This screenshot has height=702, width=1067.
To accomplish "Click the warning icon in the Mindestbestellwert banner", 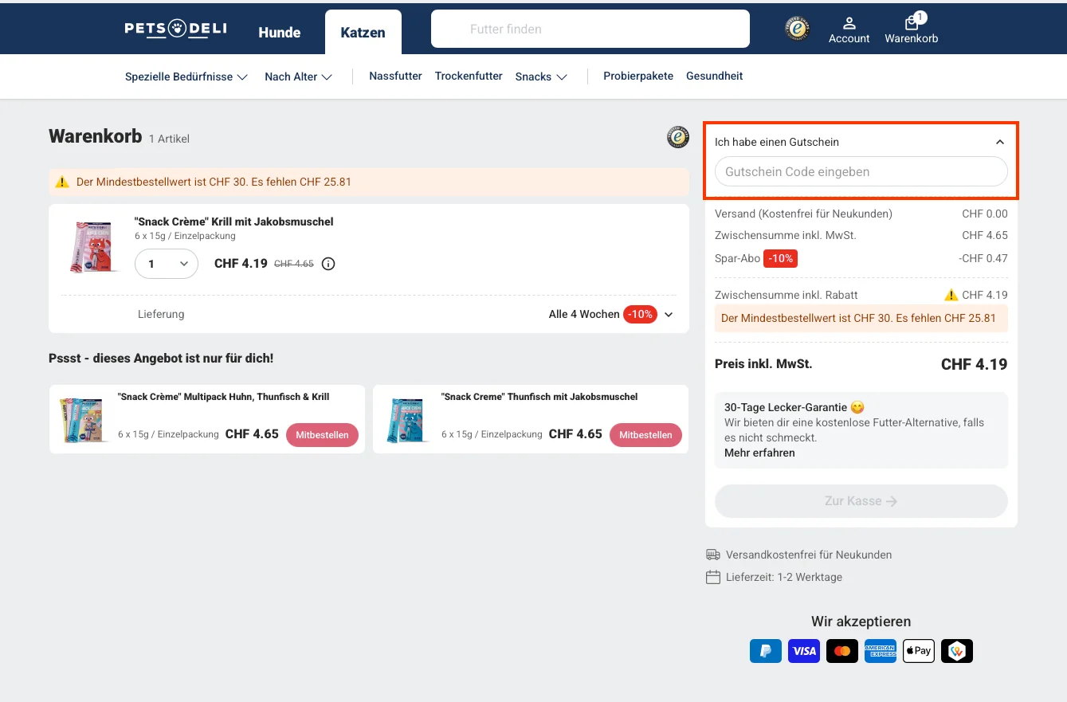I will [x=62, y=182].
